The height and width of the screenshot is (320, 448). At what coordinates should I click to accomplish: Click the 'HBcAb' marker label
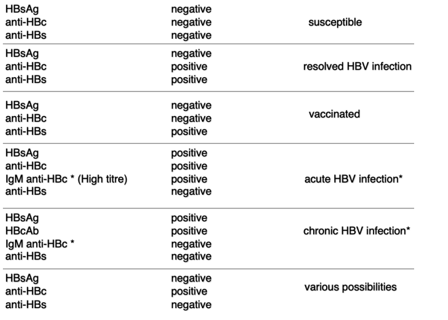[22, 231]
